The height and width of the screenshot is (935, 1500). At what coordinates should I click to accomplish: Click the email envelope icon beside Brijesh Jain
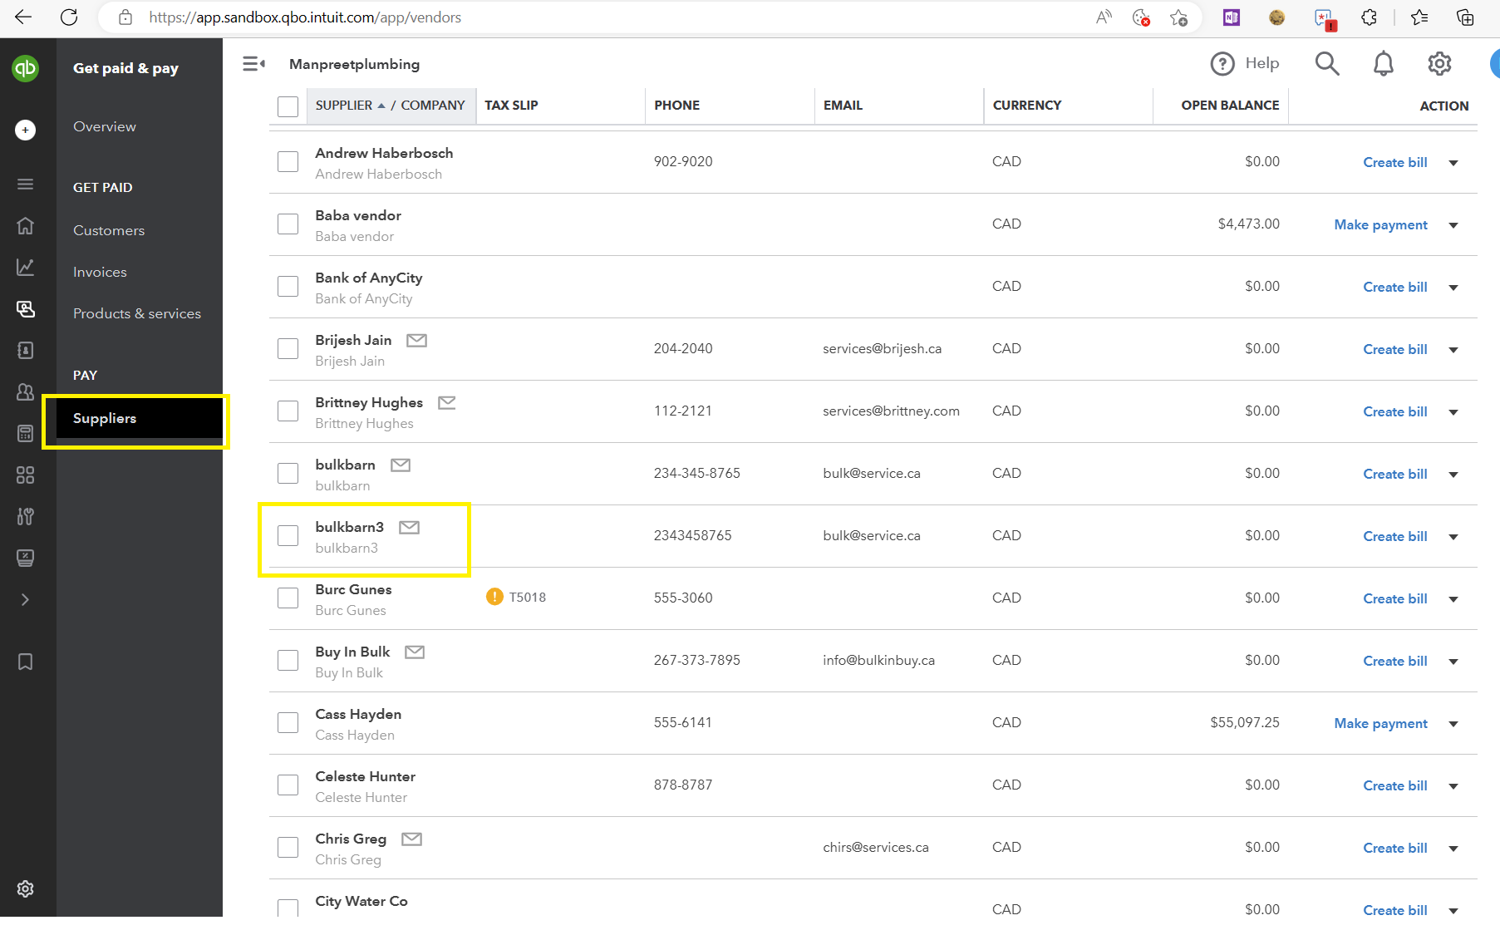point(416,341)
